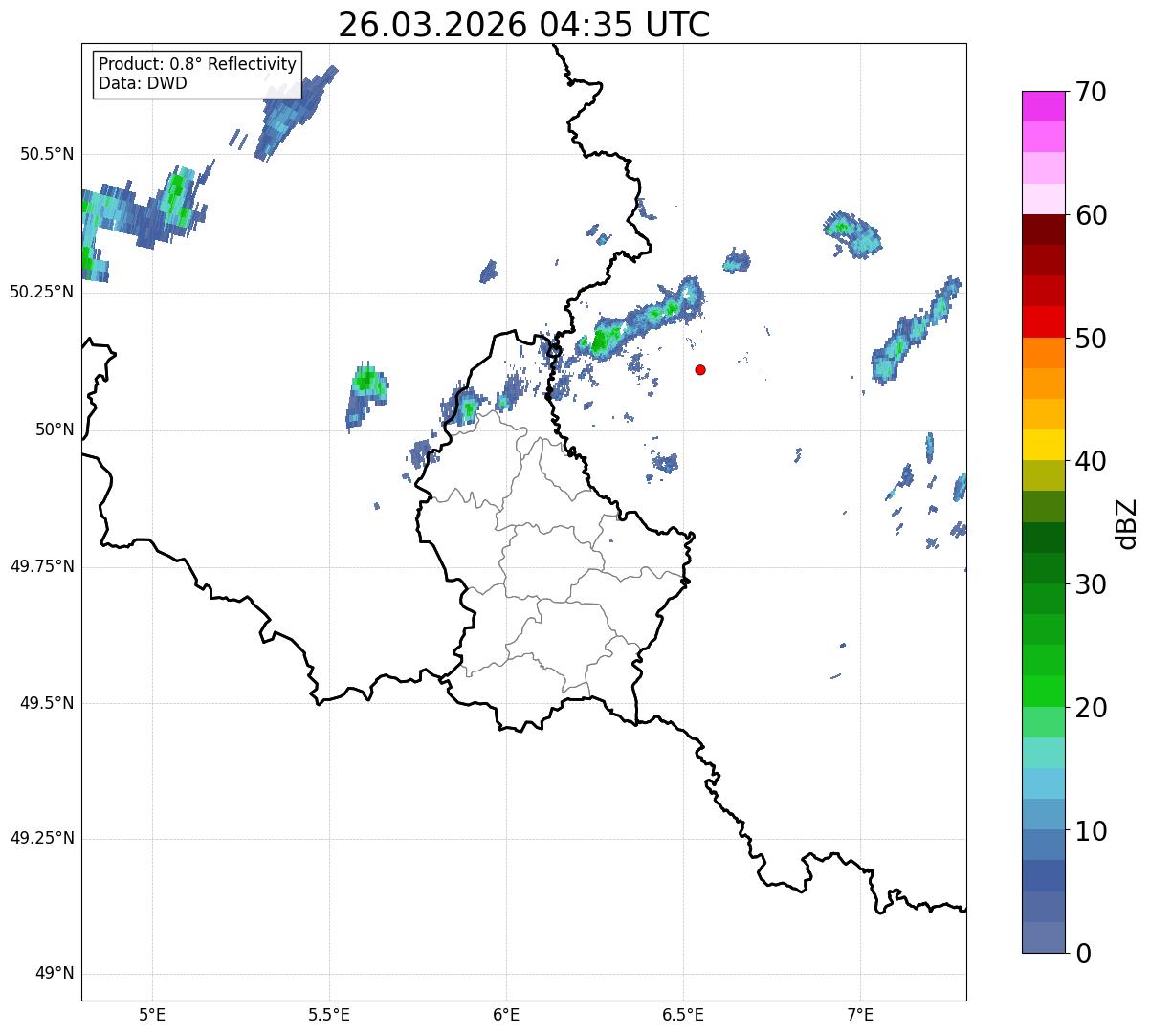The width and height of the screenshot is (1150, 1034).
Task: Click the radar echo near 7°E 50.35°N
Action: click(852, 233)
